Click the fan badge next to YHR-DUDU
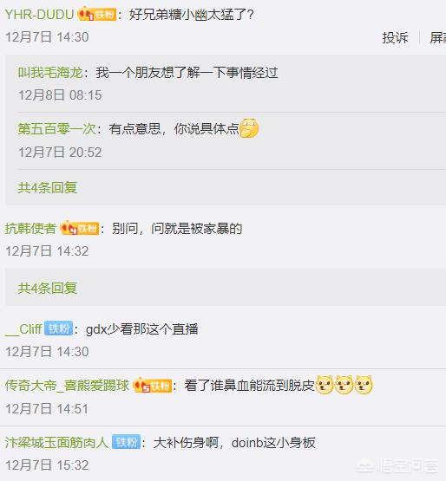This screenshot has width=446, height=481. pyautogui.click(x=97, y=15)
